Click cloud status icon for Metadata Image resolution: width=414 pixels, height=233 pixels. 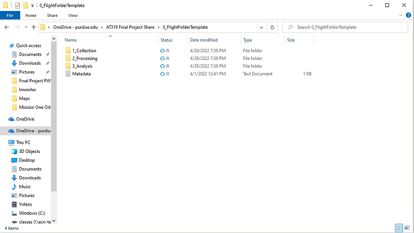tap(162, 74)
